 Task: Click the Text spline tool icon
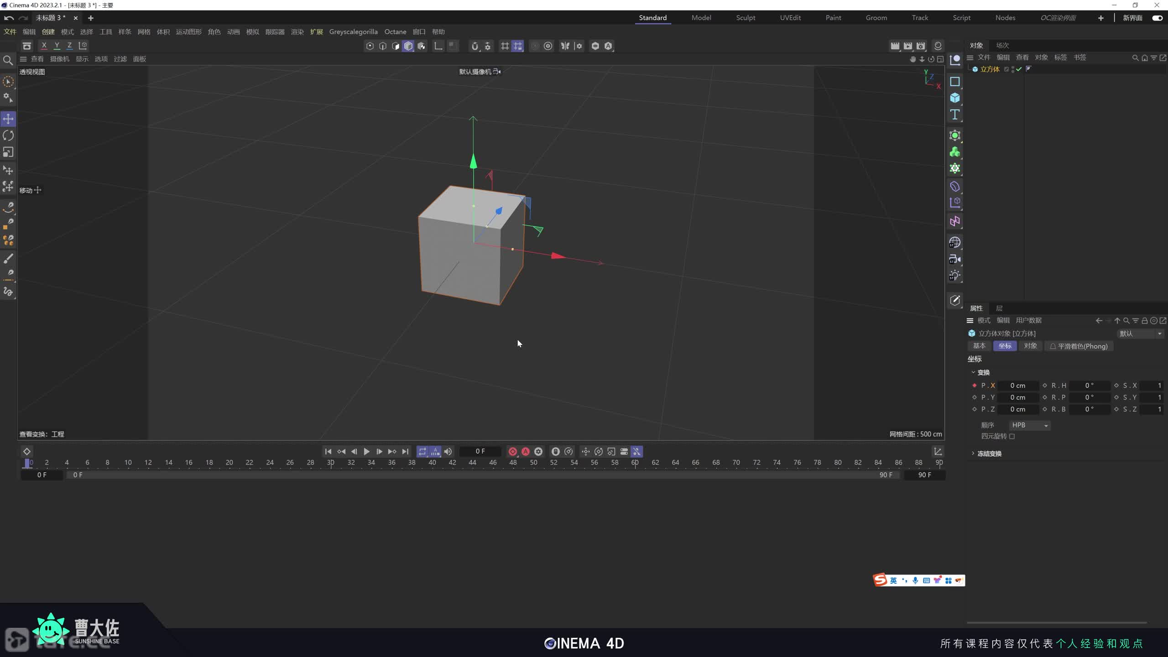[955, 115]
